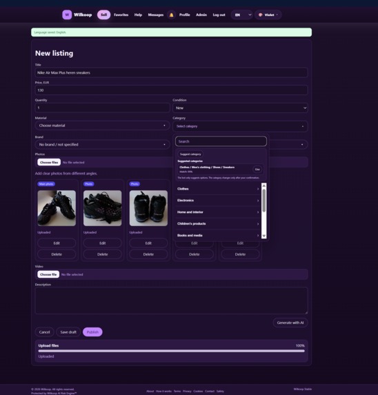The height and width of the screenshot is (395, 378).
Task: Click the scroll down arrow in the category list
Action: pos(264,236)
